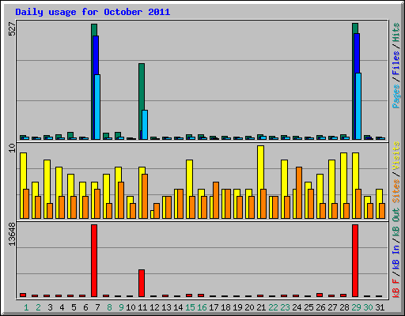The image size is (405, 316).
Task: Click day 6 on the x-axis
Action: point(85,307)
